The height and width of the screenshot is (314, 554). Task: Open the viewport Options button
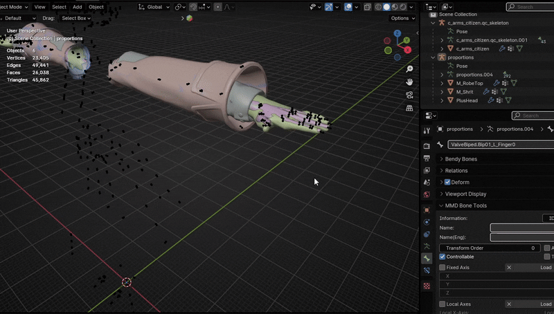(400, 18)
